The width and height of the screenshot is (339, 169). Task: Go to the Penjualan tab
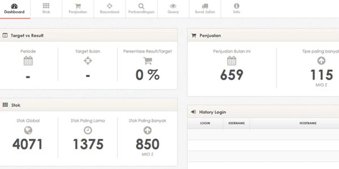click(78, 9)
